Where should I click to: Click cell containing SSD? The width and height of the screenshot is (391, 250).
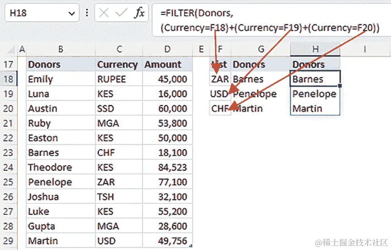[119, 109]
